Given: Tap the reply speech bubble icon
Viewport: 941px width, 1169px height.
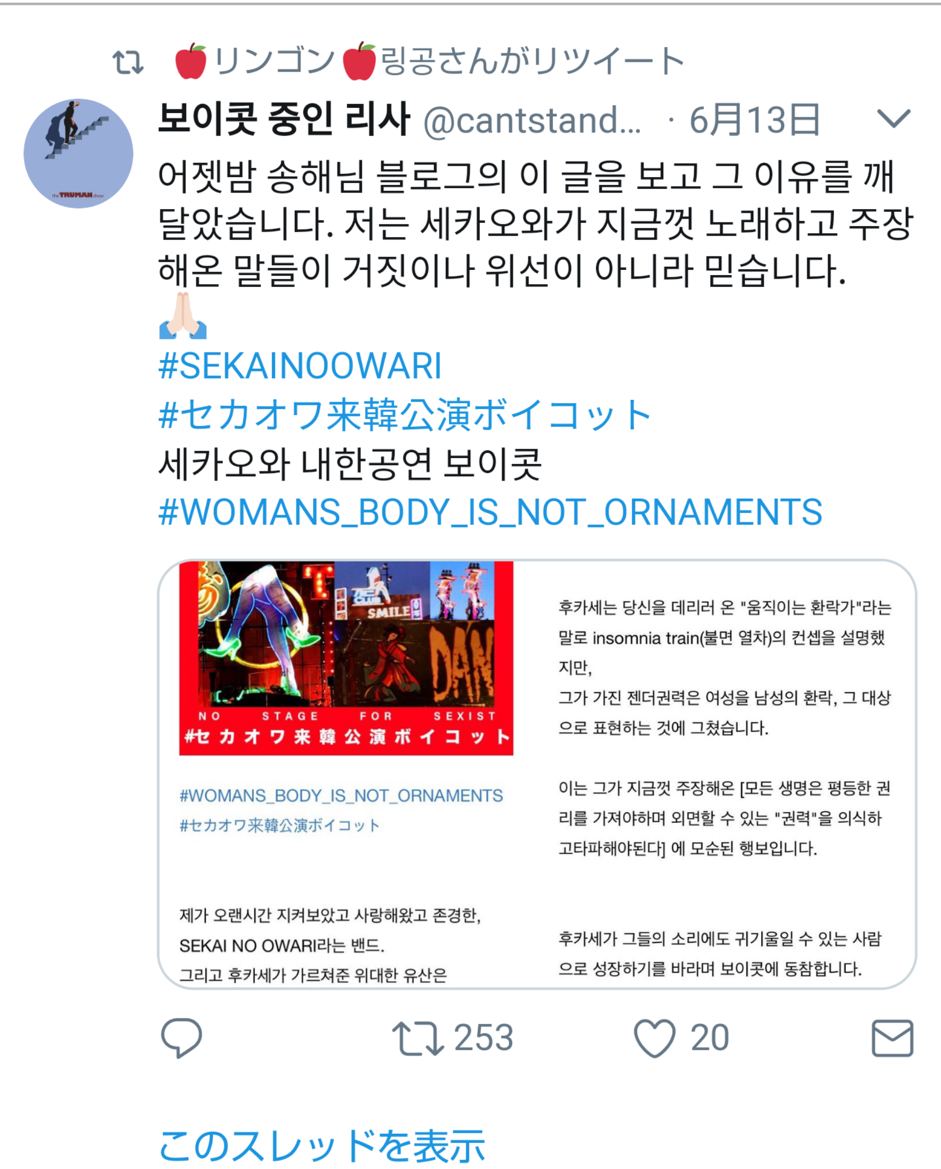Looking at the screenshot, I should [182, 1038].
